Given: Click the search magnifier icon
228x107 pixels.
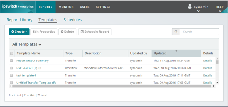Looking at the screenshot, I should [x=176, y=32].
